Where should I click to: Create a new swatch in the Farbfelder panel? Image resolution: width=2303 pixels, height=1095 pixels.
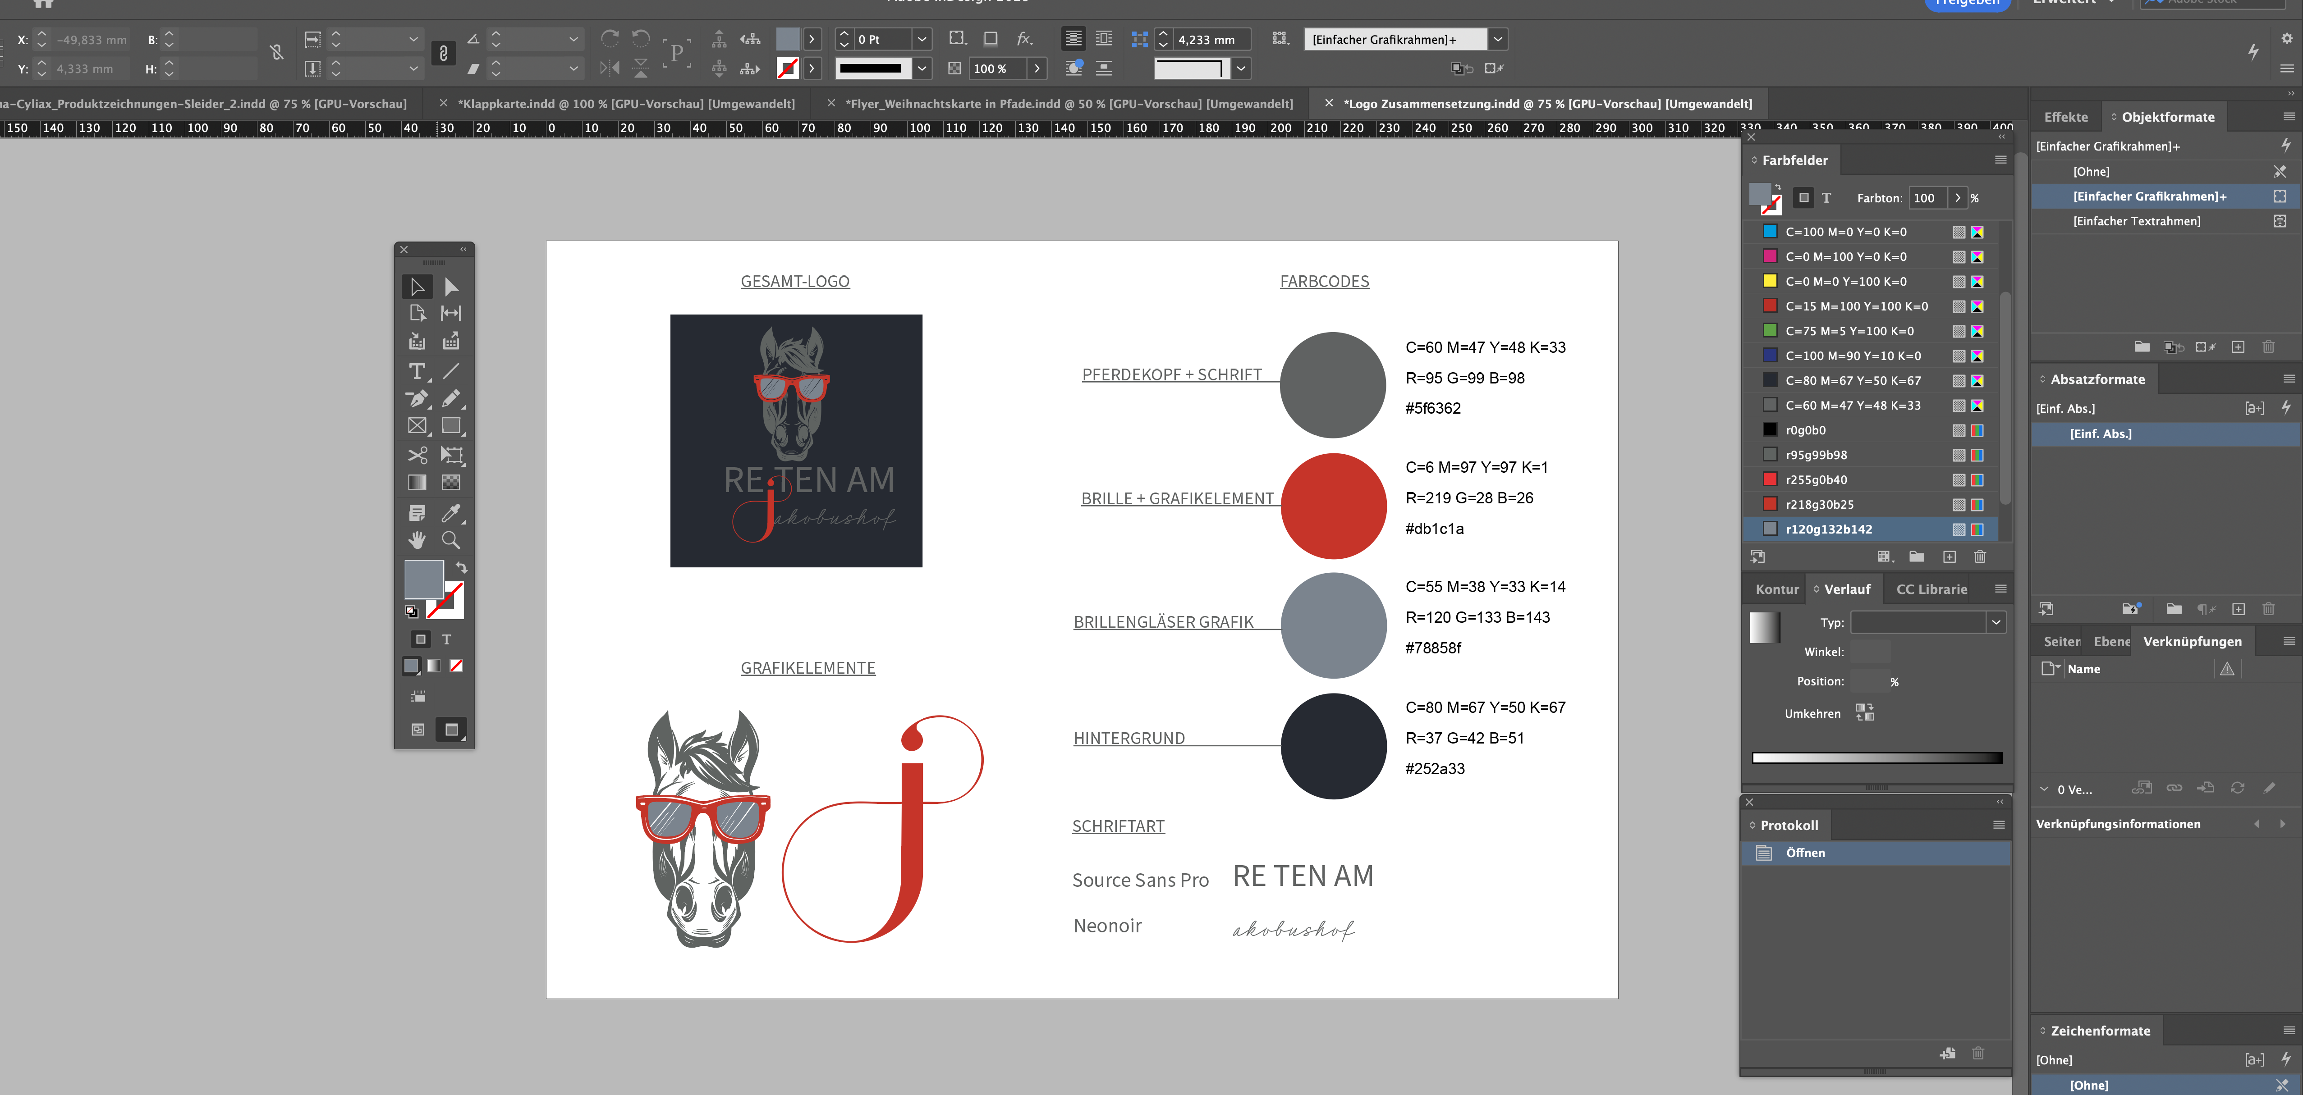pyautogui.click(x=1950, y=556)
